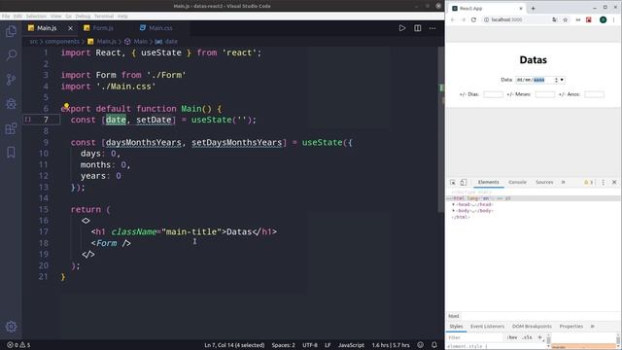Screen dimensions: 622x350
Task: Open the red extension icon in Chrome toolbar
Action: click(589, 19)
